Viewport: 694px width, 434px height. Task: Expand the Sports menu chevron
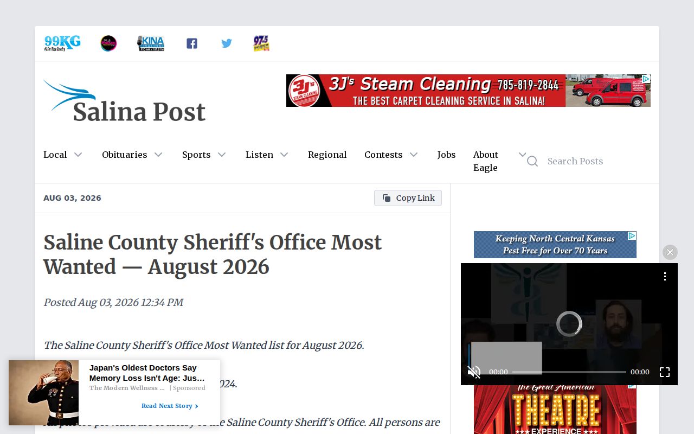(222, 155)
